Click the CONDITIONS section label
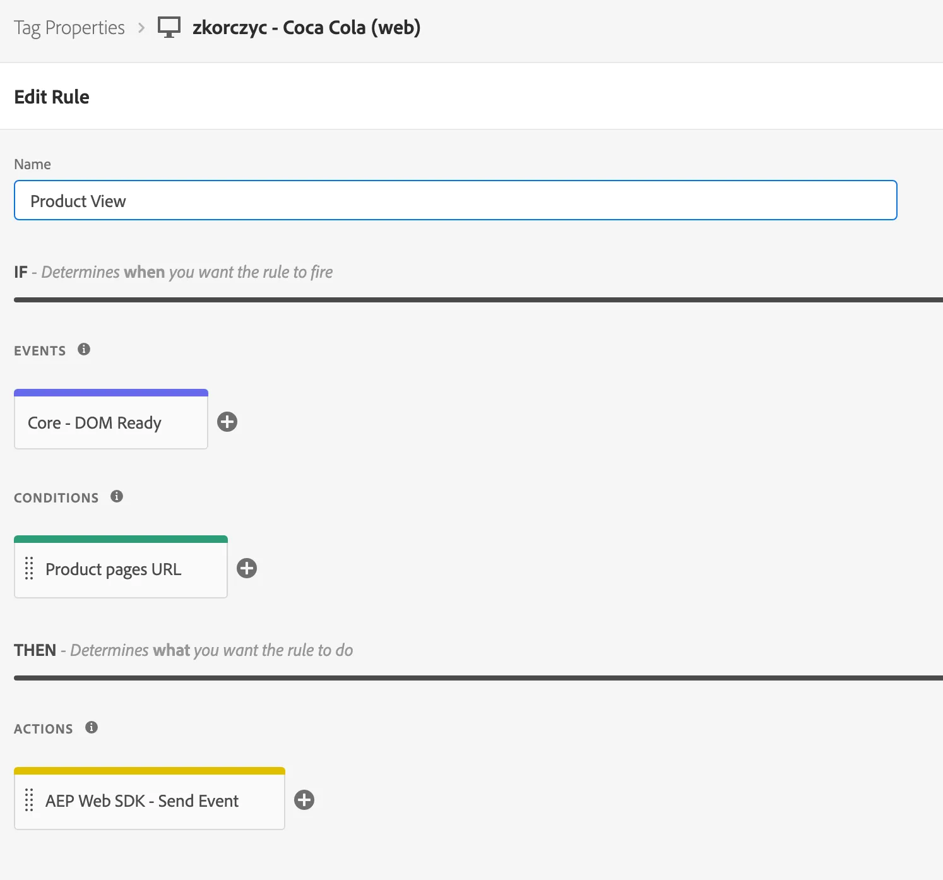Image resolution: width=943 pixels, height=880 pixels. pyautogui.click(x=56, y=498)
